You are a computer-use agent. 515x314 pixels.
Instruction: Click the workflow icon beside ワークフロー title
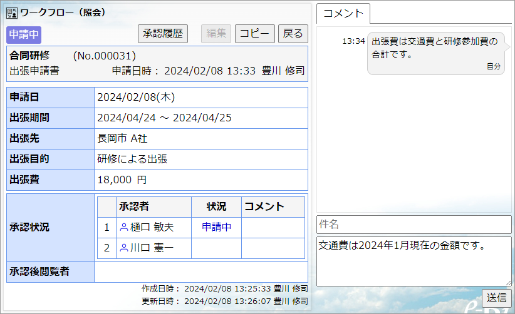(12, 13)
